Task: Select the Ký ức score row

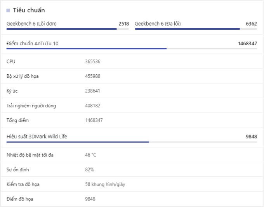Action: point(132,91)
